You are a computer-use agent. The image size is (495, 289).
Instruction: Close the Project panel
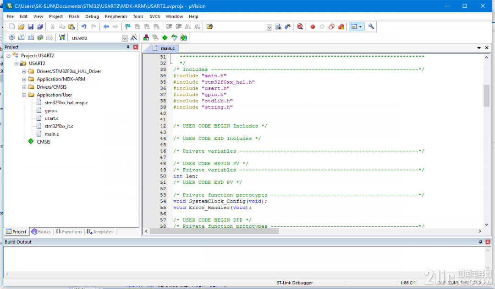point(135,47)
